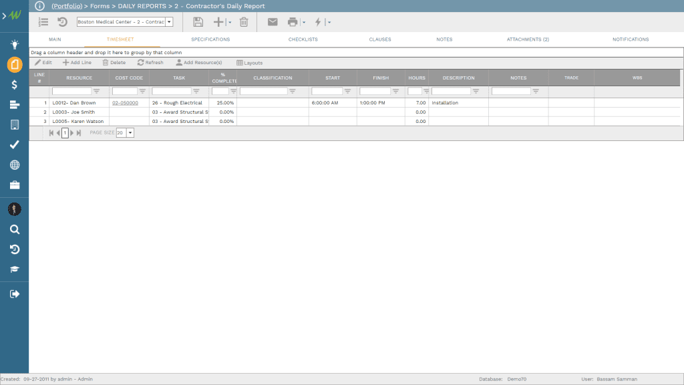The height and width of the screenshot is (385, 684).
Task: Select the L0012- Dan Brown cell
Action: [79, 103]
